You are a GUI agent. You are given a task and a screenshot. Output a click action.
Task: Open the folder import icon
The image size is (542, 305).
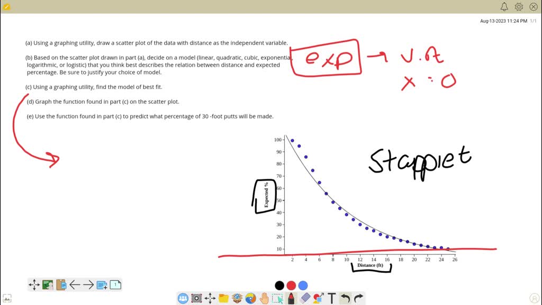[x=223, y=298]
